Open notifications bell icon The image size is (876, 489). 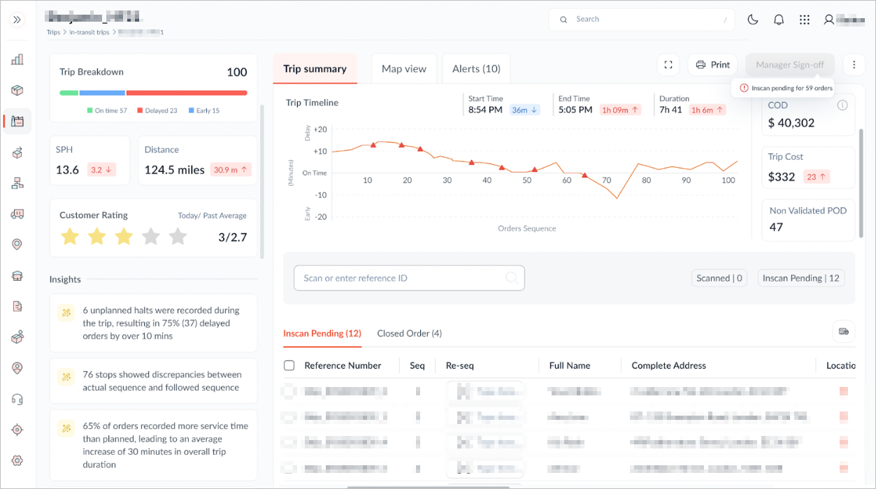(779, 20)
